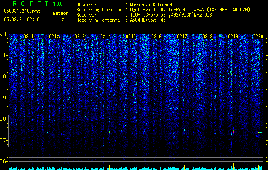Click the 0220 time marker

[x=258, y=37]
